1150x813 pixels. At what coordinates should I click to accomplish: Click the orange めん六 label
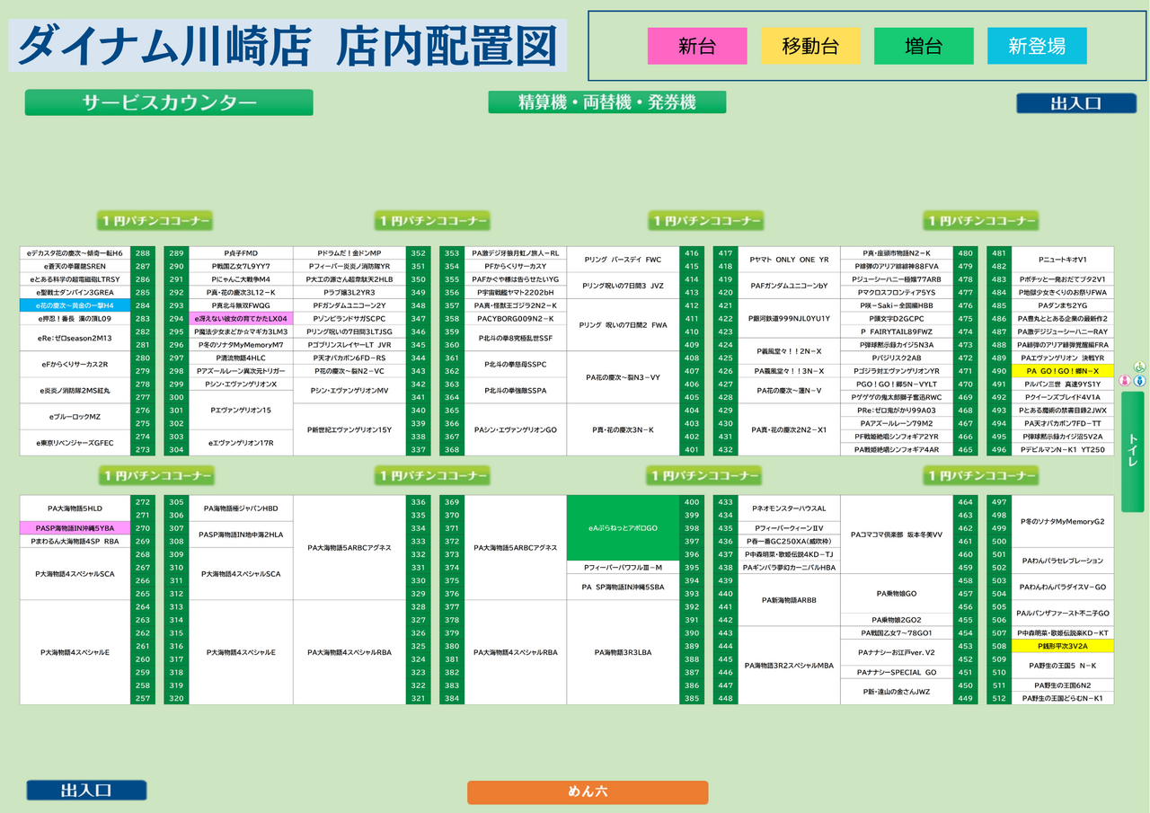[588, 792]
